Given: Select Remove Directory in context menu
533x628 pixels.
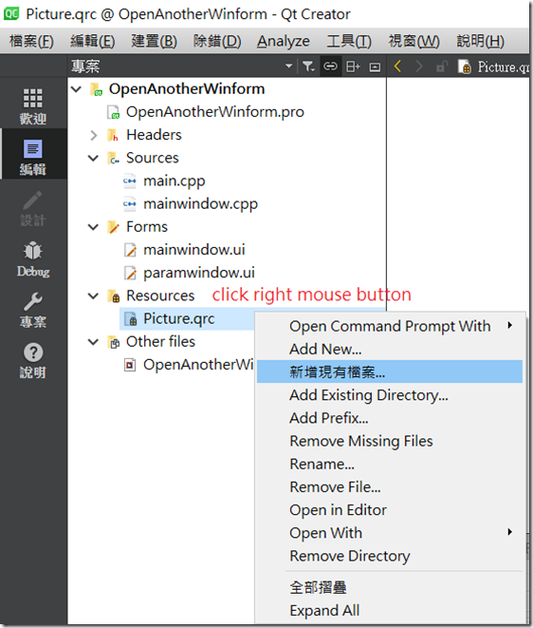Looking at the screenshot, I should (x=390, y=556).
